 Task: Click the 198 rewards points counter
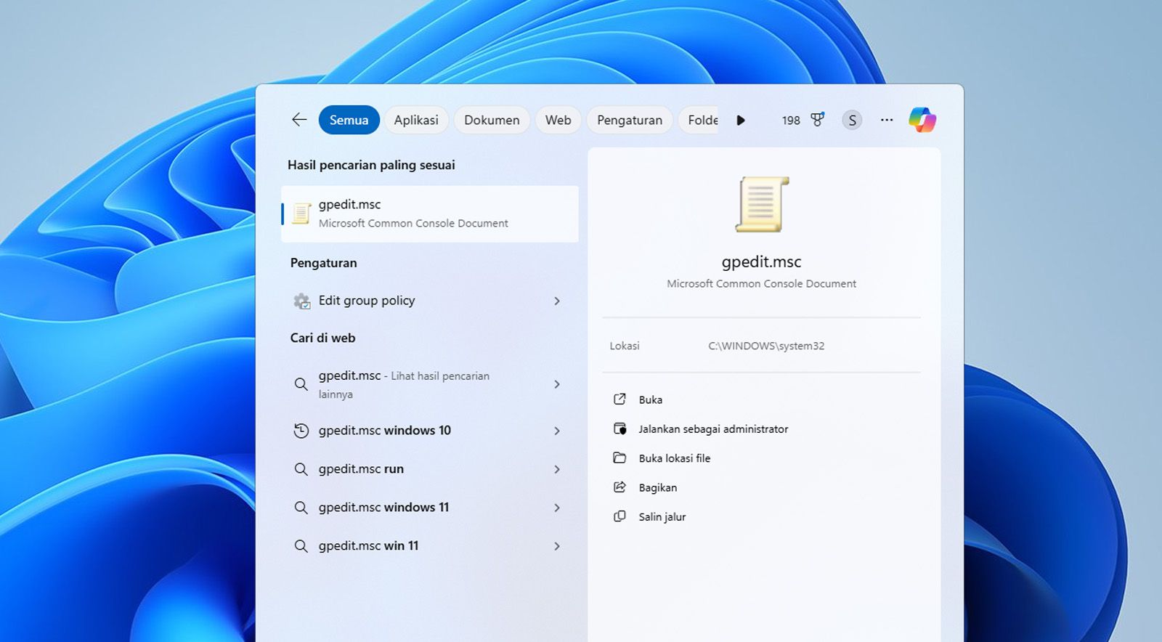pyautogui.click(x=791, y=121)
